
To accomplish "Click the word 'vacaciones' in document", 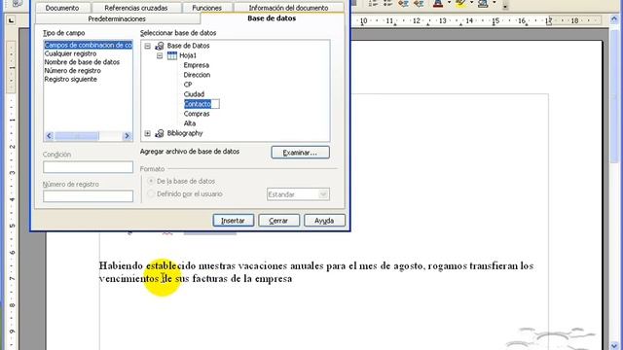I will pos(262,265).
